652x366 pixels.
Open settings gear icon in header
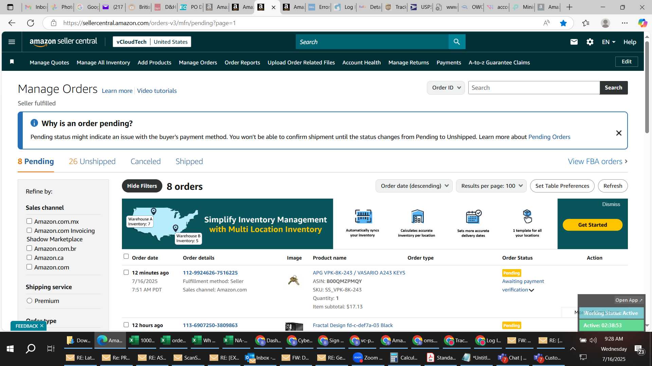[x=590, y=42]
